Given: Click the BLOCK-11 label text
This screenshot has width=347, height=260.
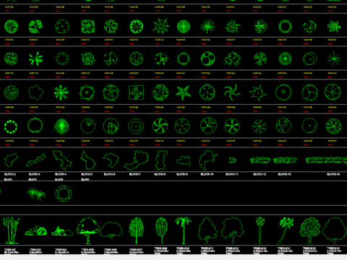Looking at the screenshot, I should pos(231,174).
